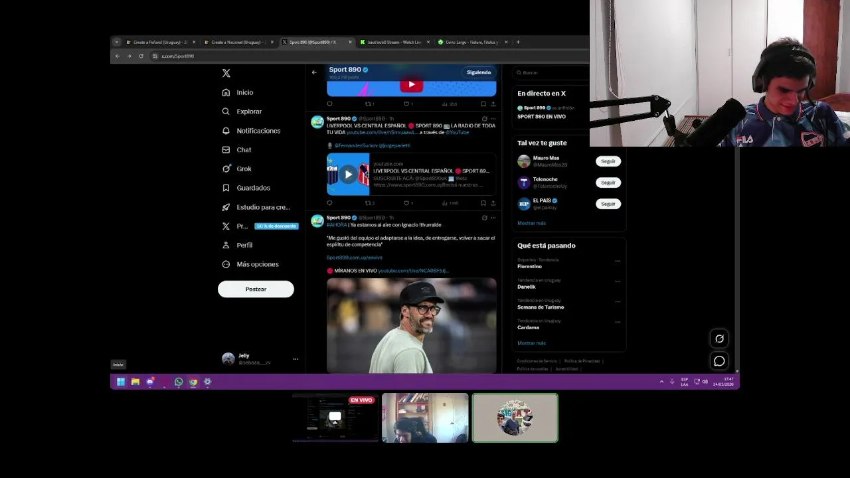Open Premium item with discount badge
The height and width of the screenshot is (478, 850).
(x=260, y=226)
